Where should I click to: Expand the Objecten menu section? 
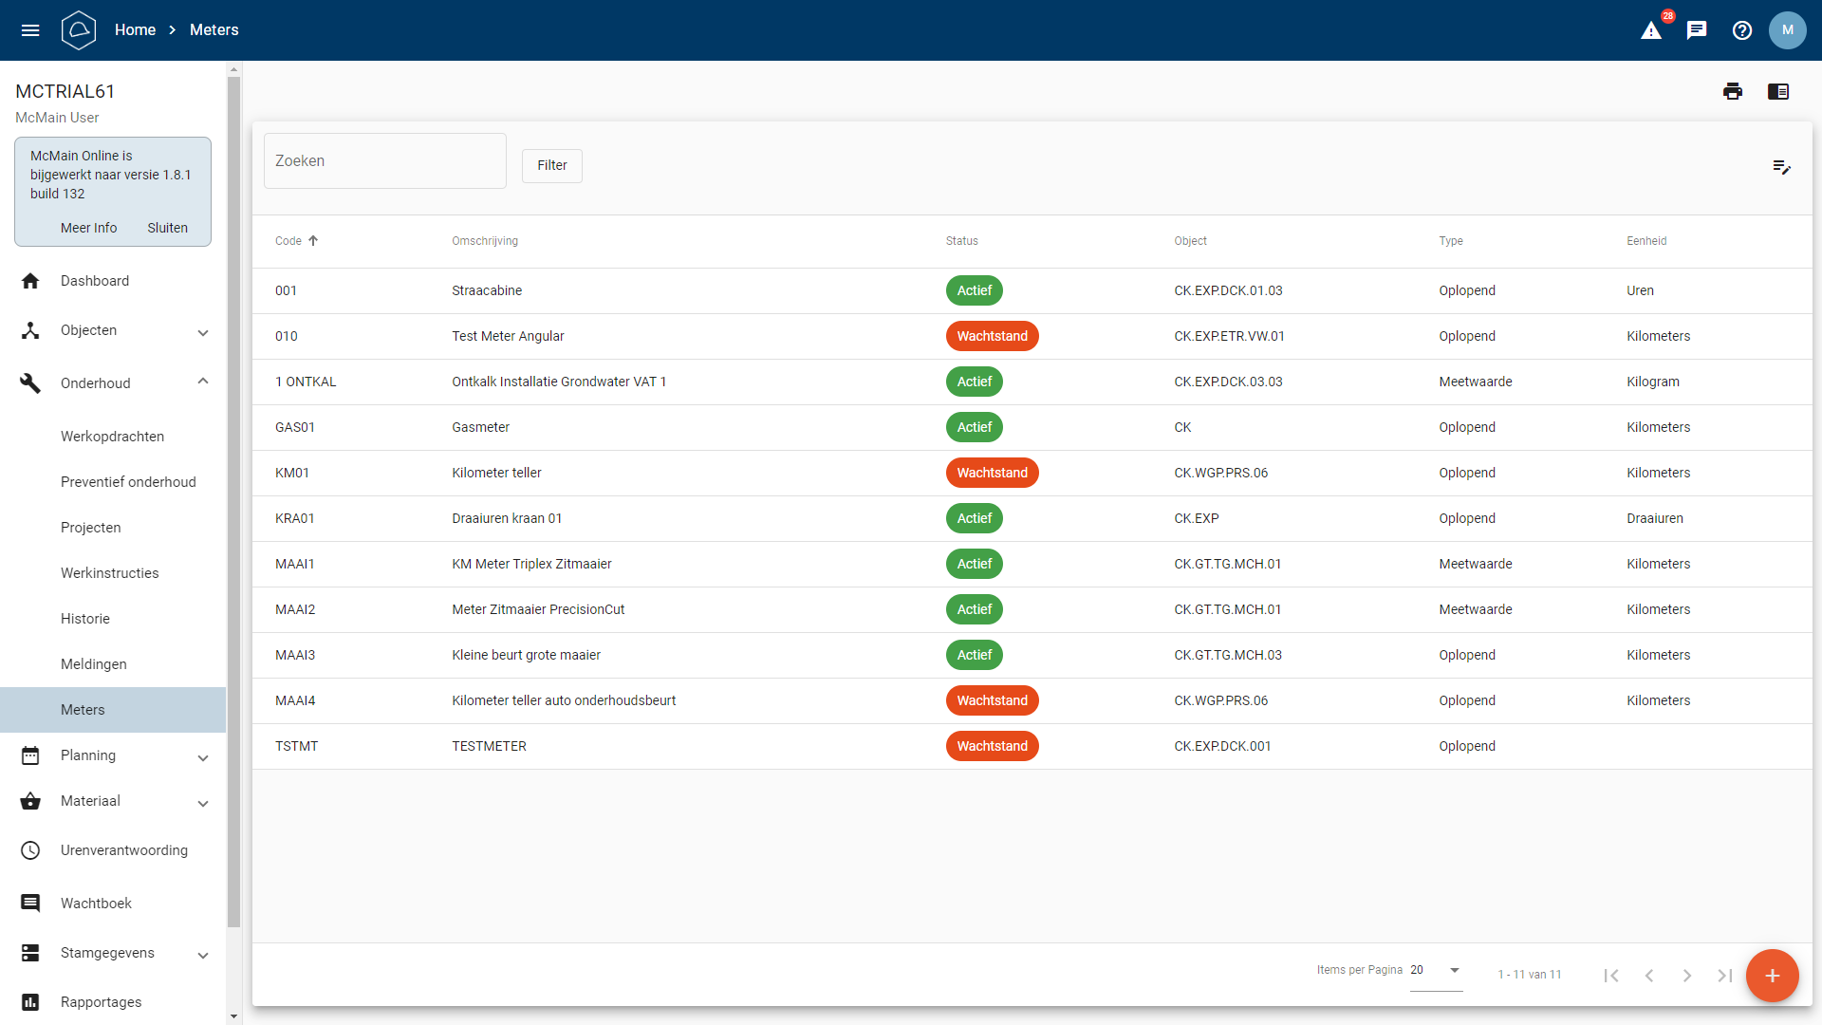[x=202, y=331]
